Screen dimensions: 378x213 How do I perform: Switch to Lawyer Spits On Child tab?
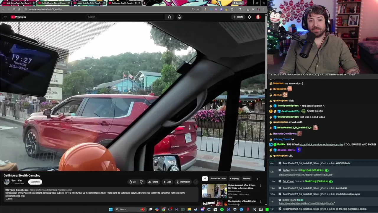click(89, 3)
